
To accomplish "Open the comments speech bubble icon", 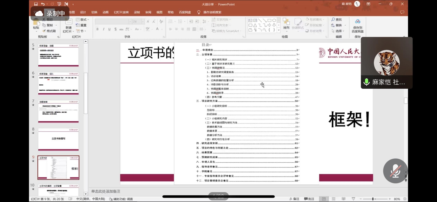I will (402, 12).
